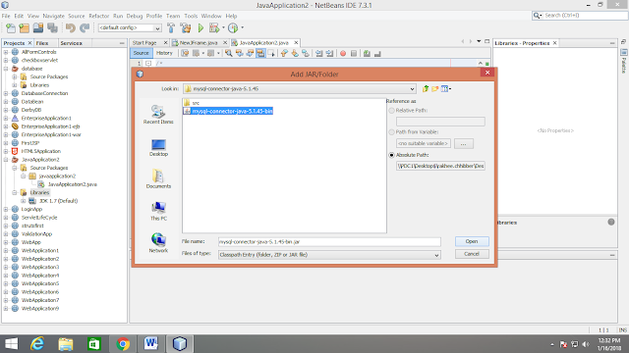Expand the WebApplication1 project node
629x353 pixels.
point(6,251)
